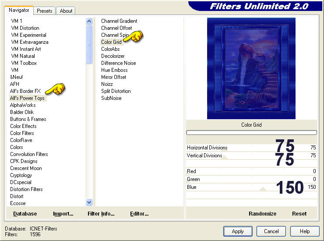Image resolution: width=324 pixels, height=241 pixels.
Task: Click the Color Grid preview image
Action: click(251, 68)
